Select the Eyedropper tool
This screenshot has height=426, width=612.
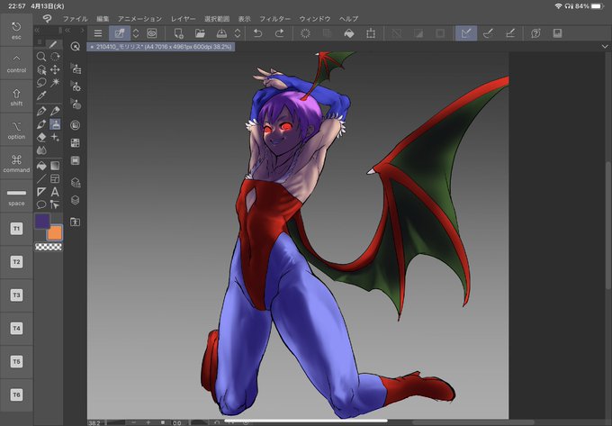point(41,95)
